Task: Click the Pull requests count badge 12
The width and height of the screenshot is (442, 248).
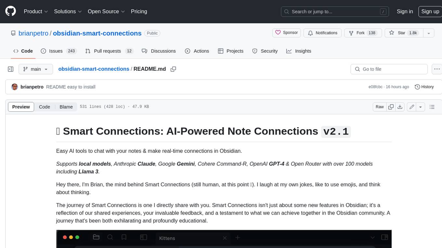Action: click(x=129, y=51)
